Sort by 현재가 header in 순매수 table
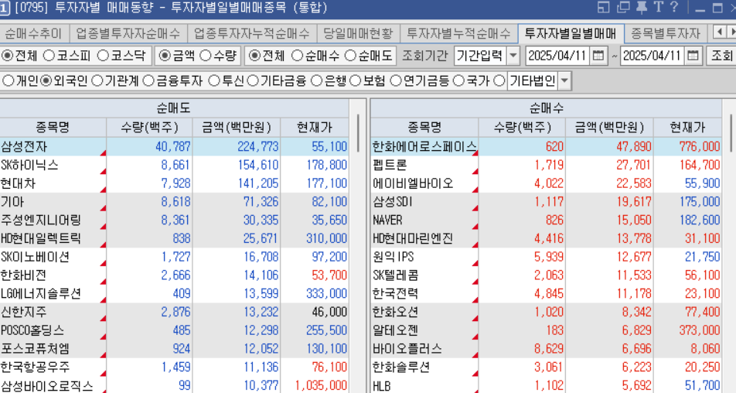This screenshot has height=393, width=736. (687, 127)
